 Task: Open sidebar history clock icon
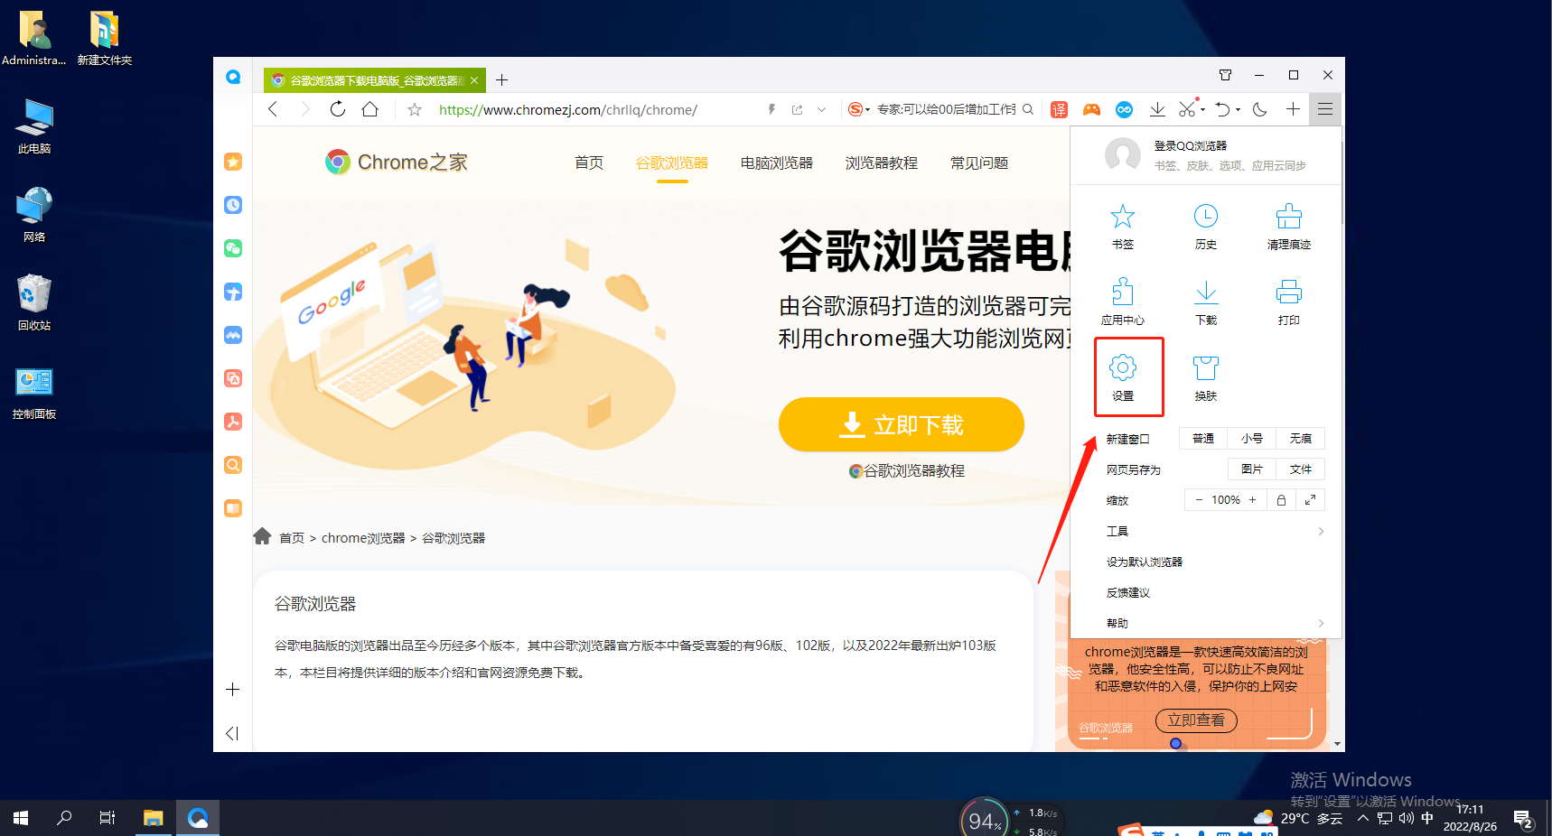pyautogui.click(x=233, y=205)
